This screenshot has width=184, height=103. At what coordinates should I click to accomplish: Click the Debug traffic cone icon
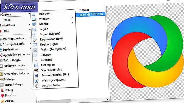[x=2, y=90]
